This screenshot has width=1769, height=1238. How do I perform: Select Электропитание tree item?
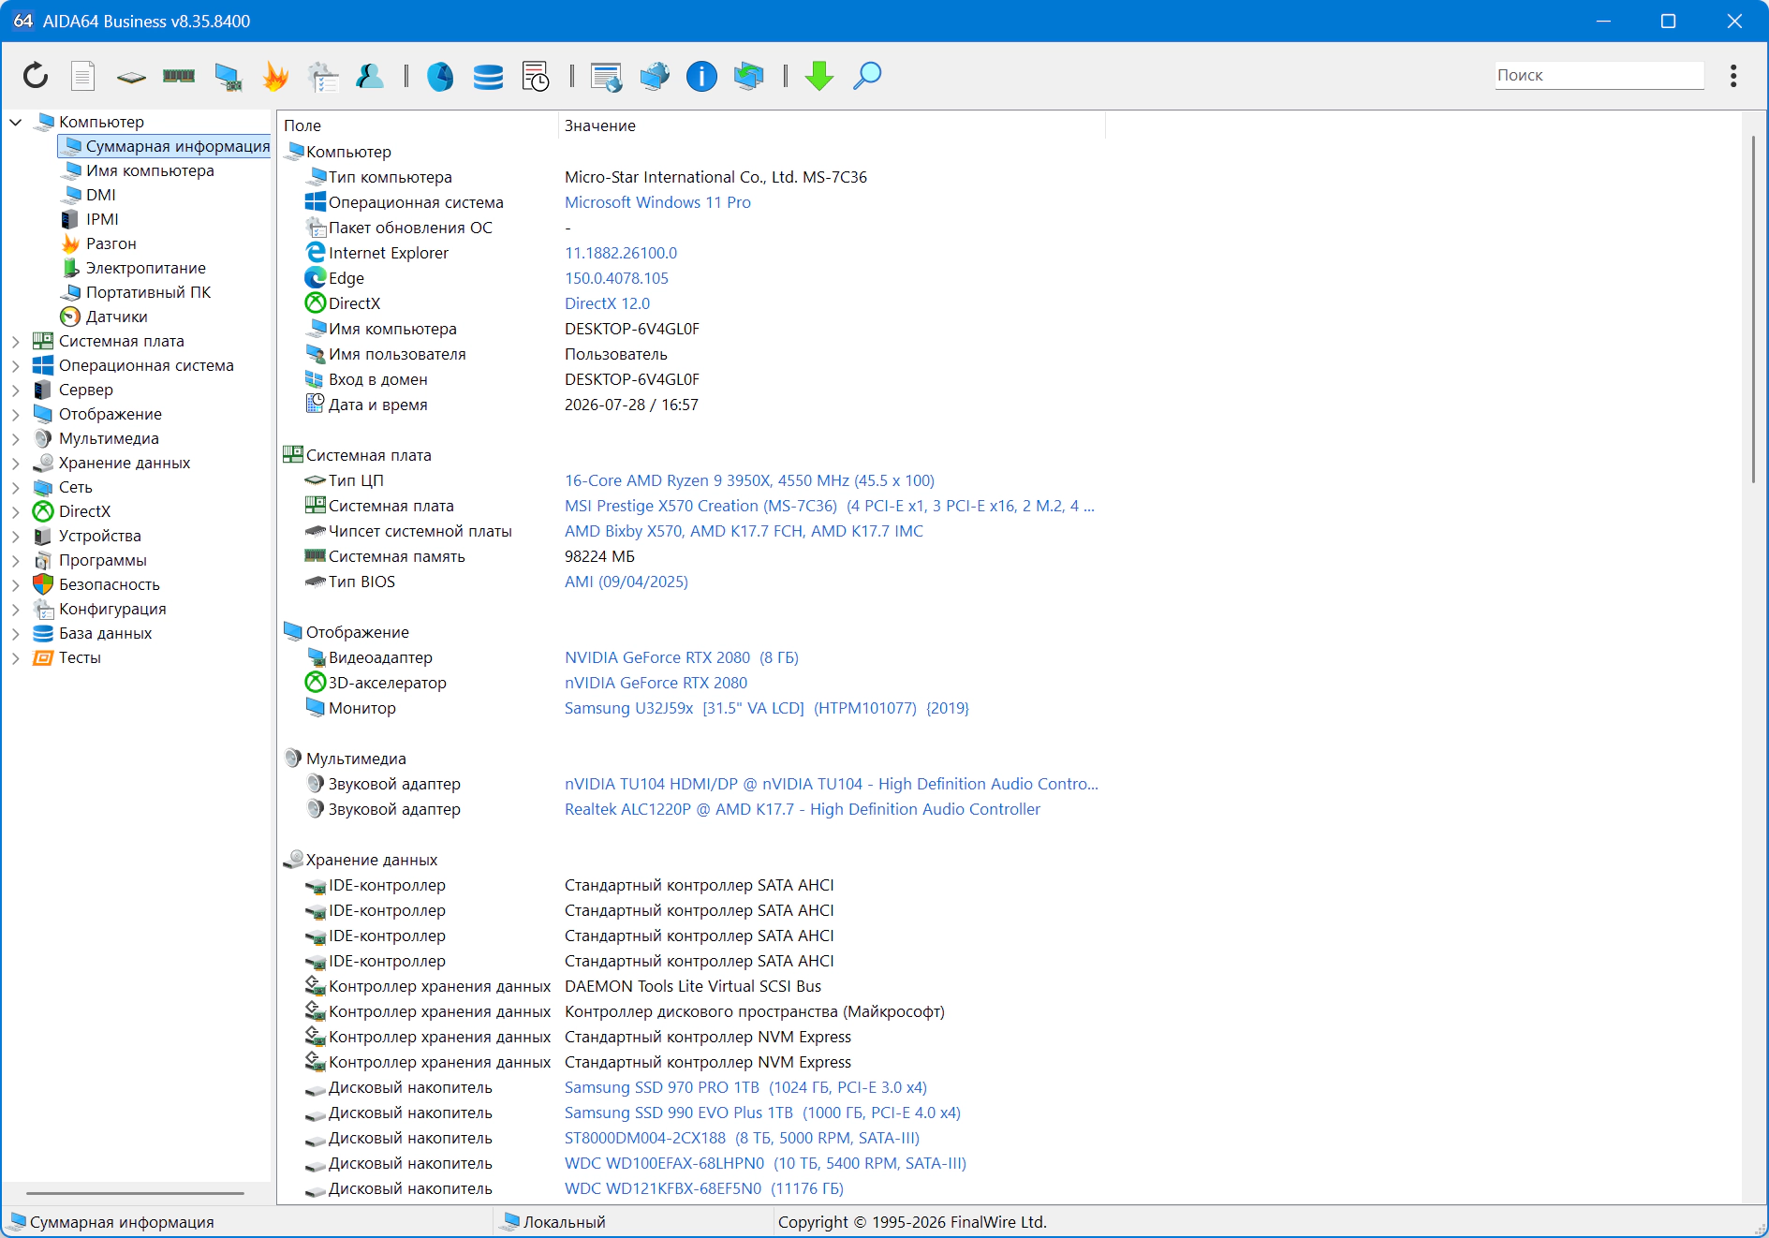click(145, 268)
